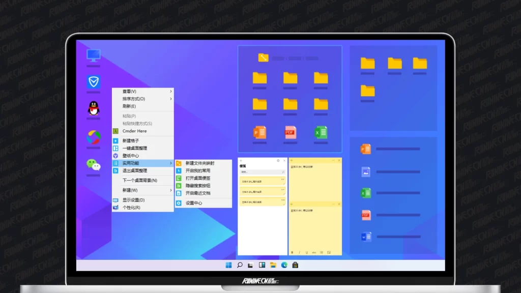Open the blue shield security manager icon
This screenshot has width=521, height=293.
(93, 82)
